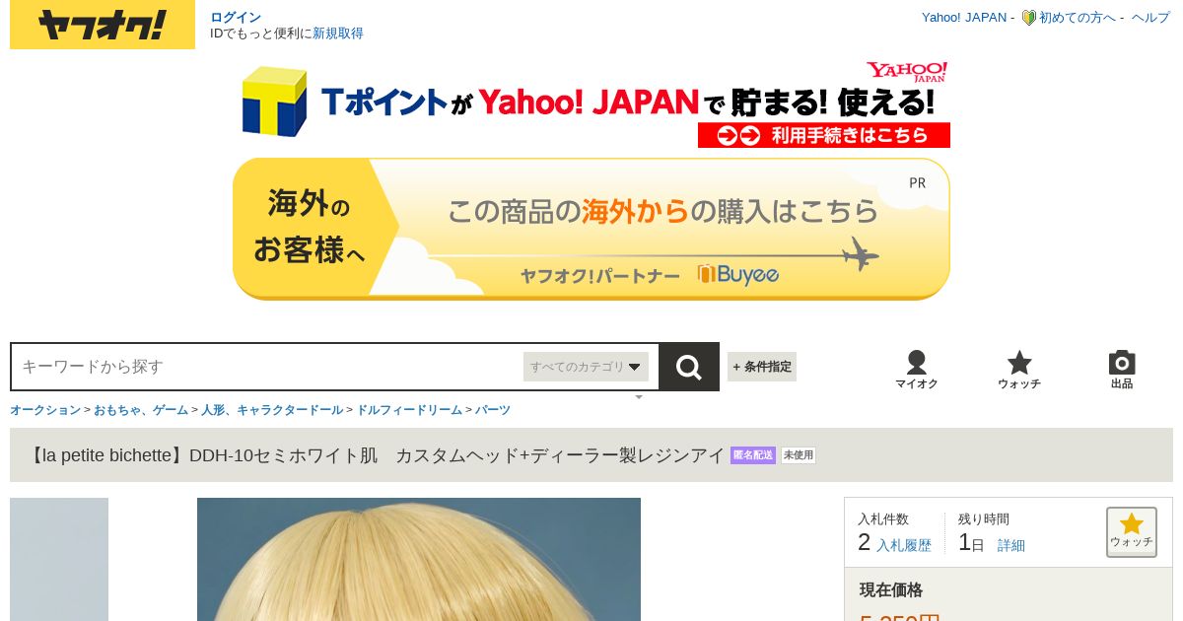Select the first product thumbnail
Image resolution: width=1183 pixels, height=621 pixels.
pyautogui.click(x=59, y=559)
